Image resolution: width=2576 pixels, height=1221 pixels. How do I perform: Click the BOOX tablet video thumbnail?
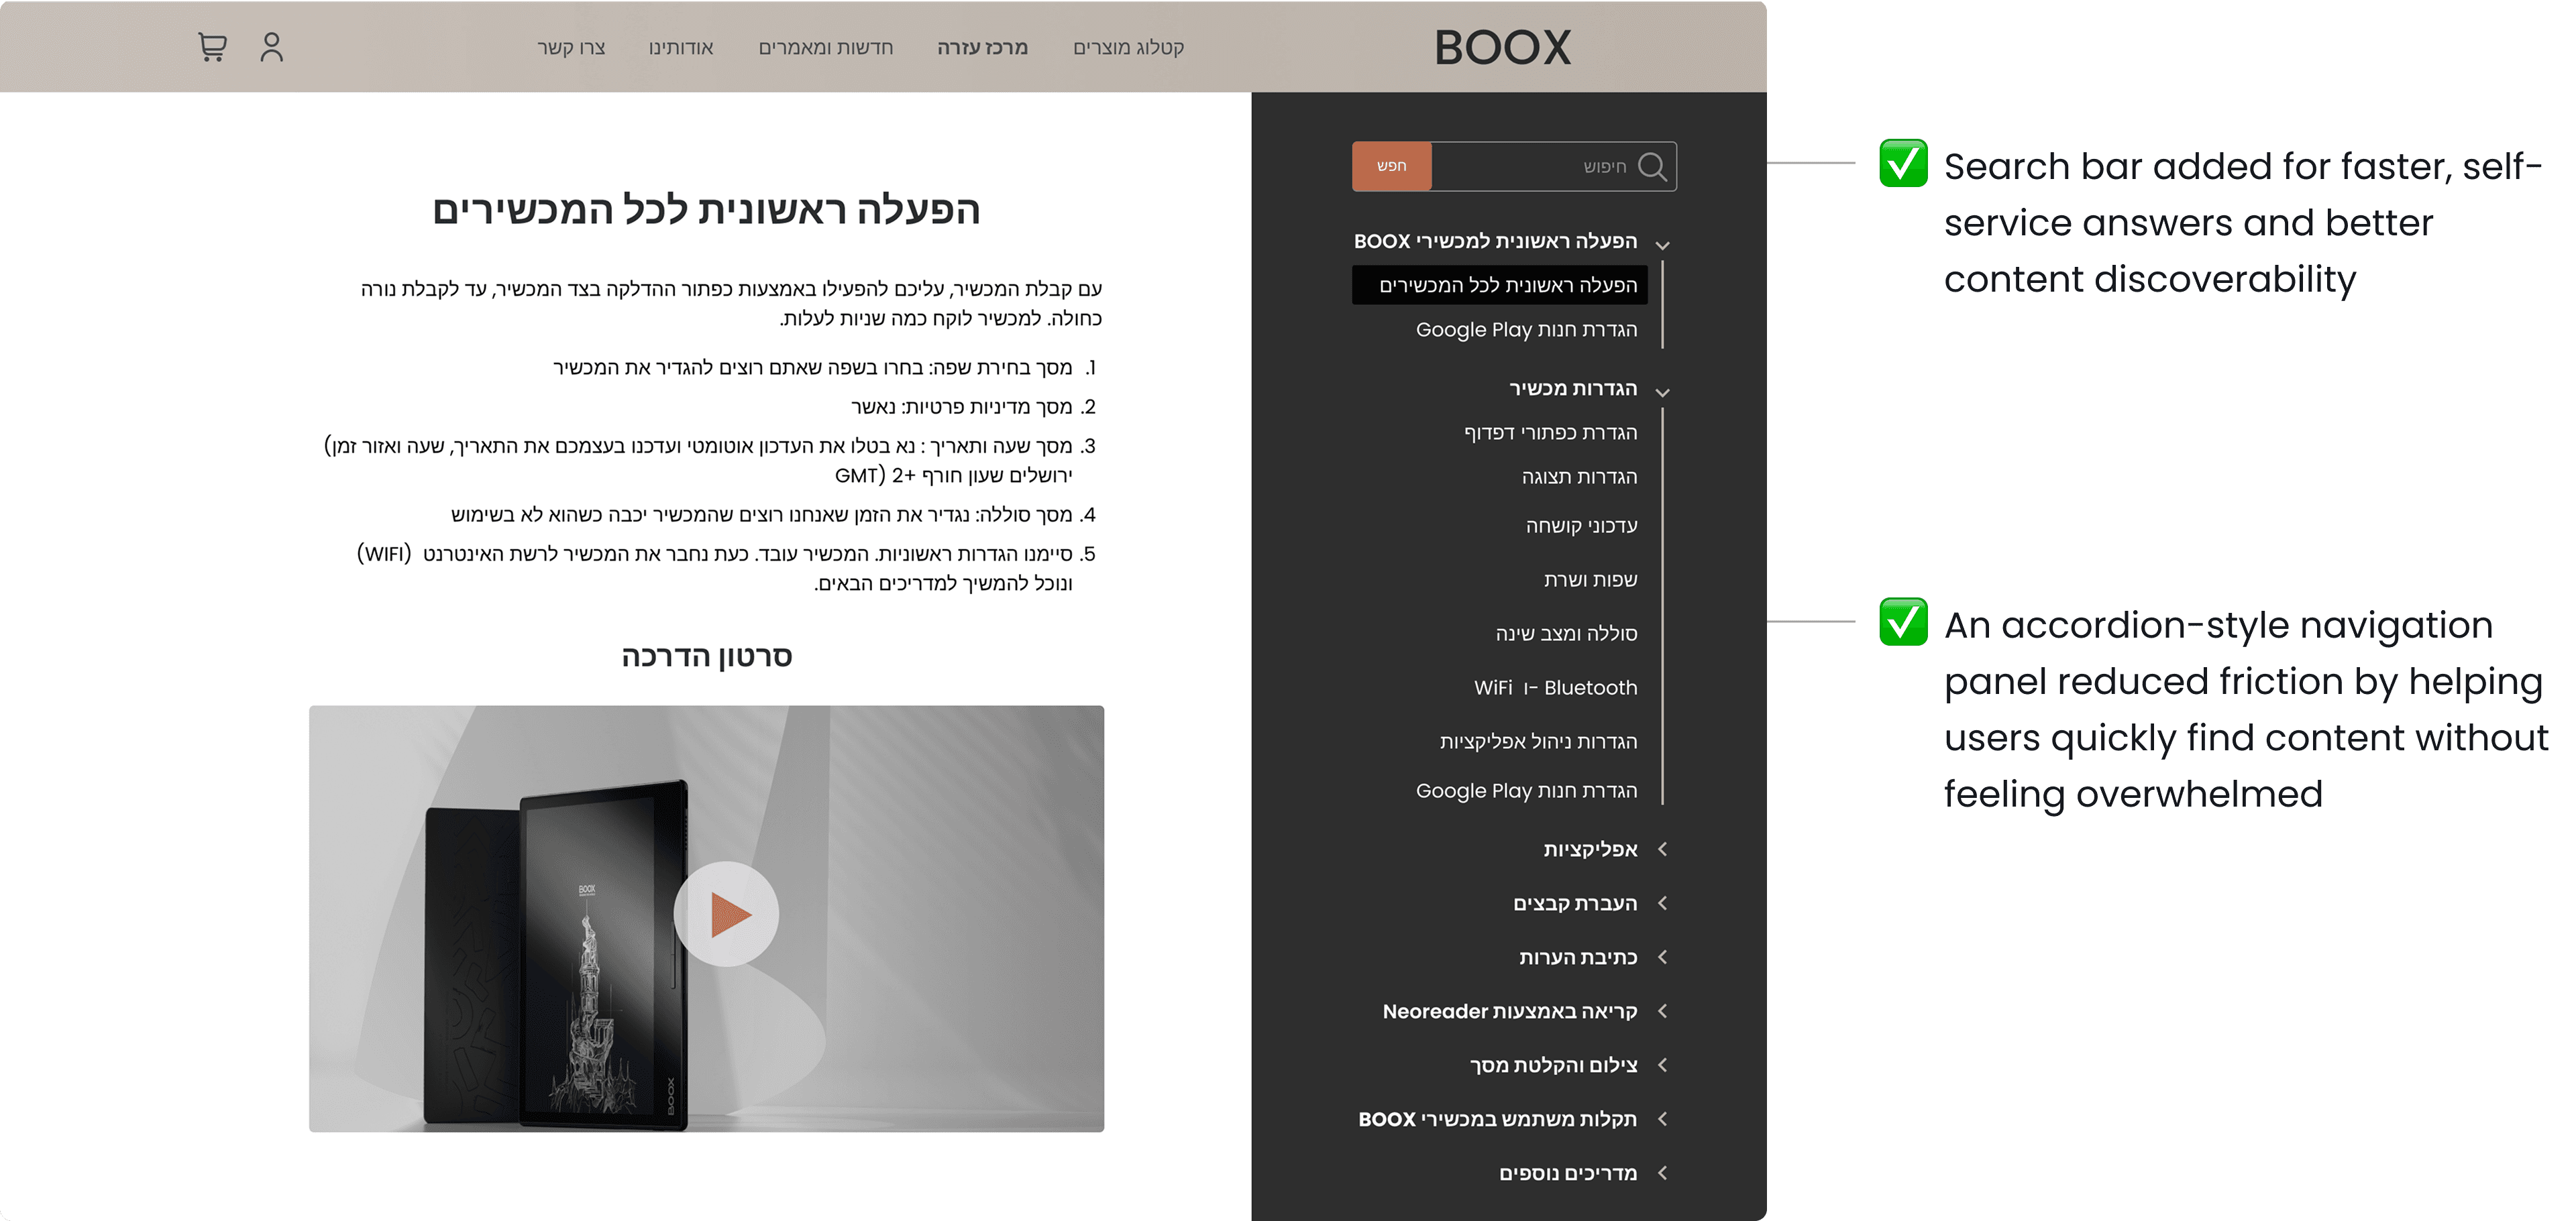(x=706, y=918)
